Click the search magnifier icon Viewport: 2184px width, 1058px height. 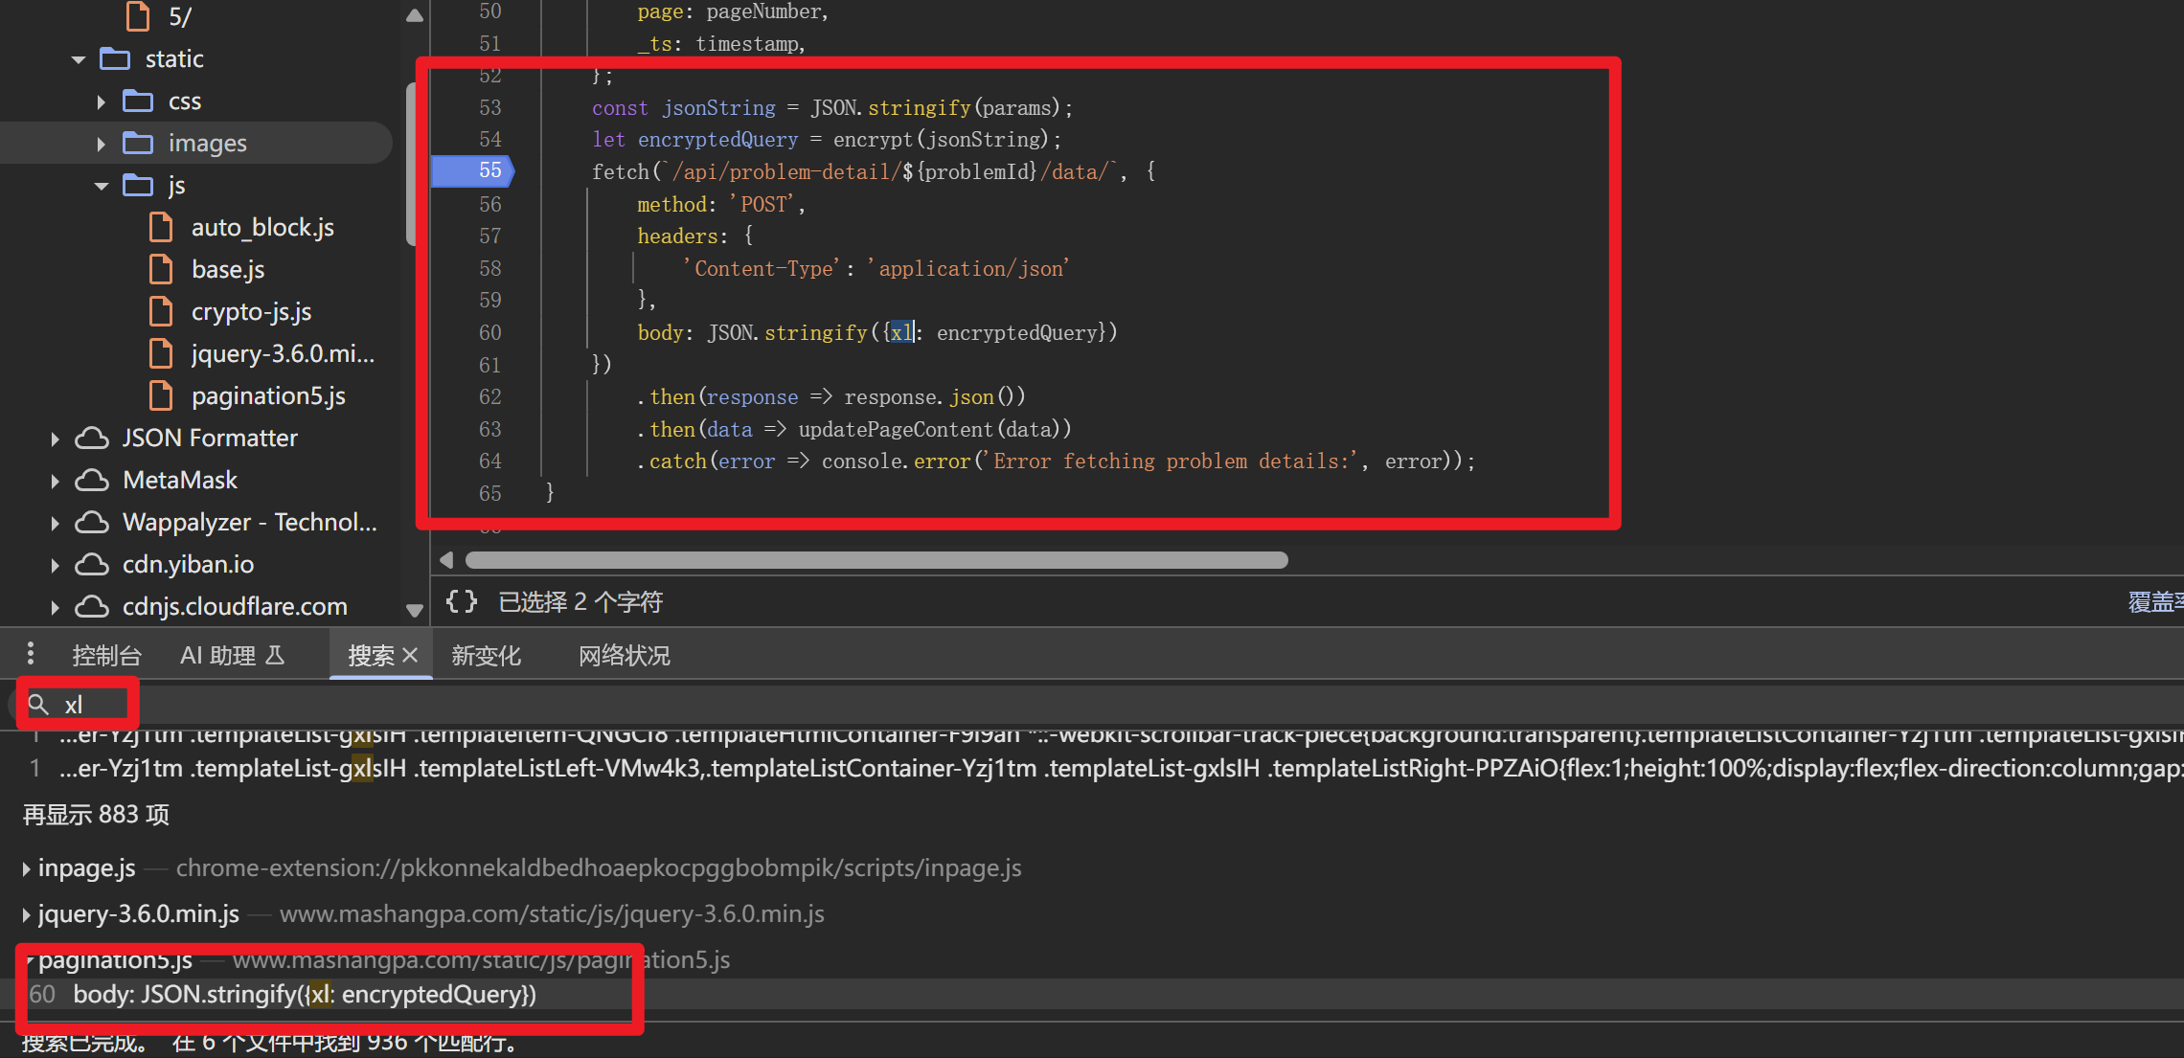[38, 705]
